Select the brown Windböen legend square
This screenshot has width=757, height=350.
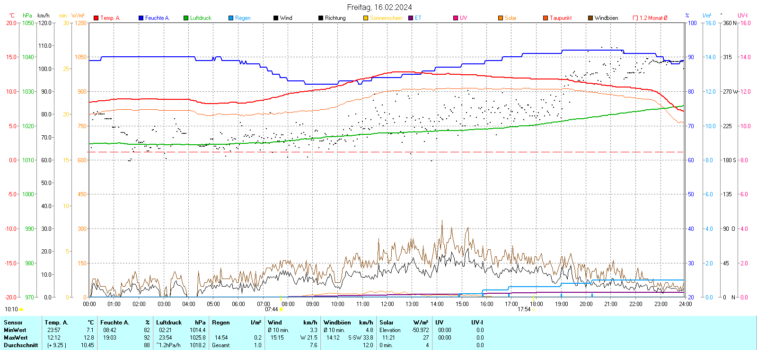(x=590, y=18)
